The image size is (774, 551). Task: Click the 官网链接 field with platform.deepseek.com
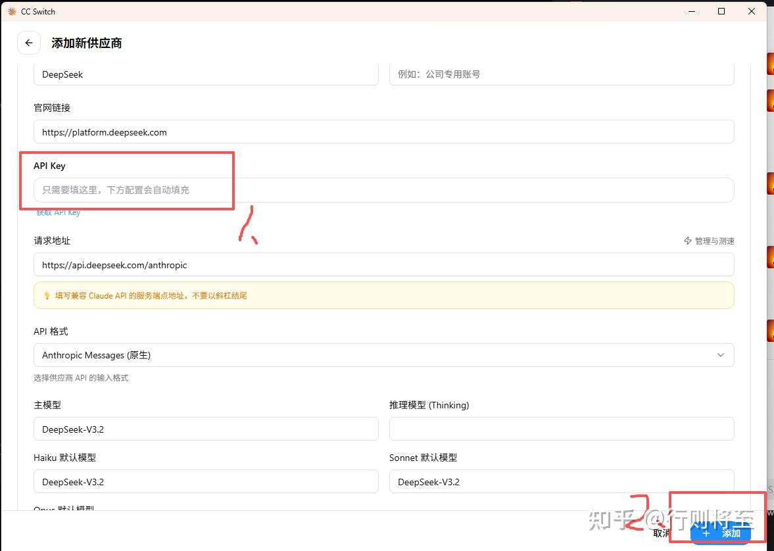(x=384, y=132)
